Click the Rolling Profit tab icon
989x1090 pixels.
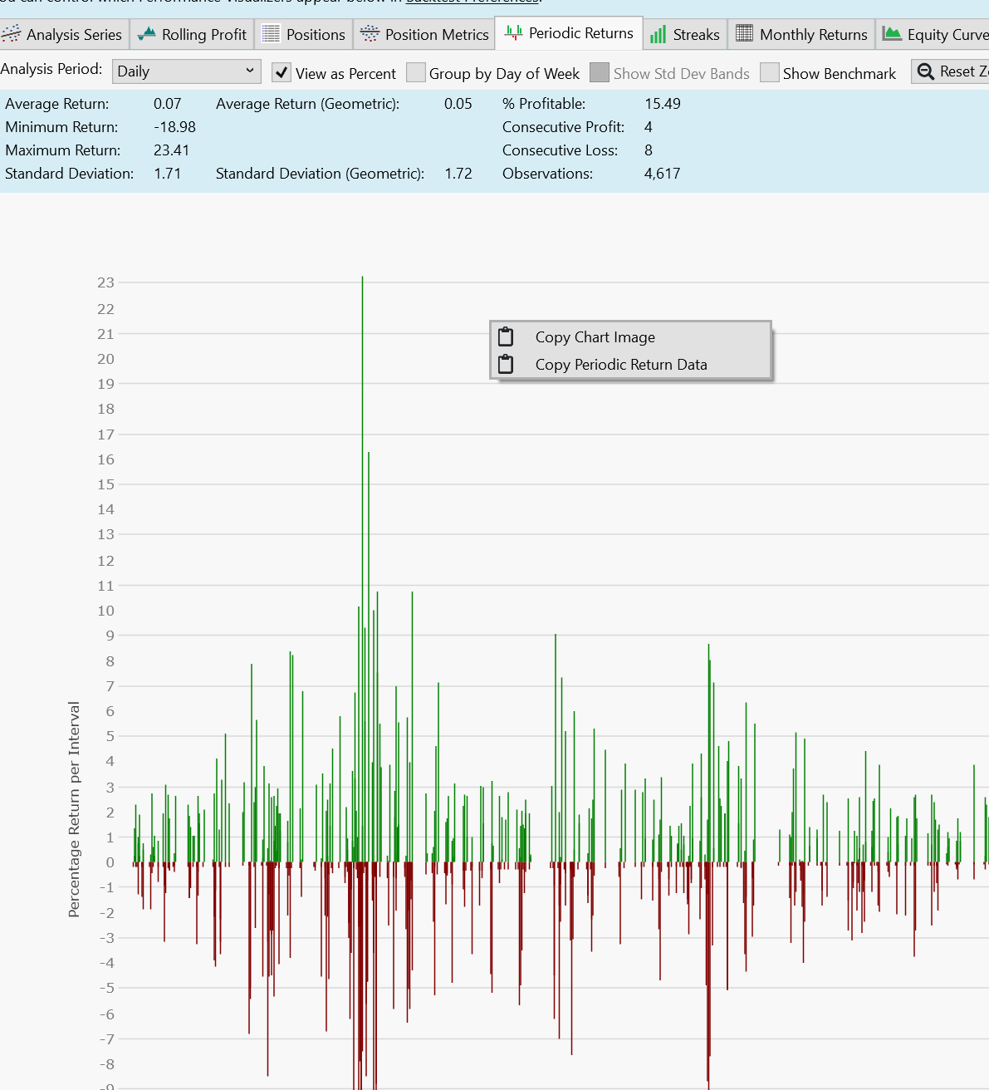click(147, 34)
